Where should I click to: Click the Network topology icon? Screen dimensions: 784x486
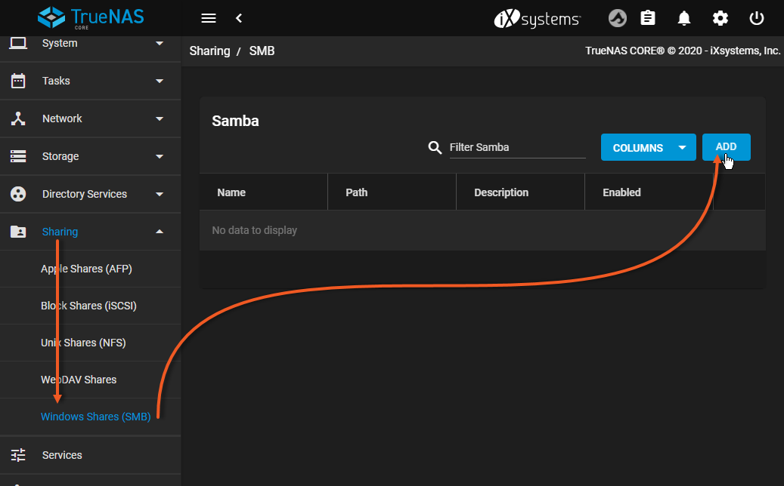pos(18,118)
